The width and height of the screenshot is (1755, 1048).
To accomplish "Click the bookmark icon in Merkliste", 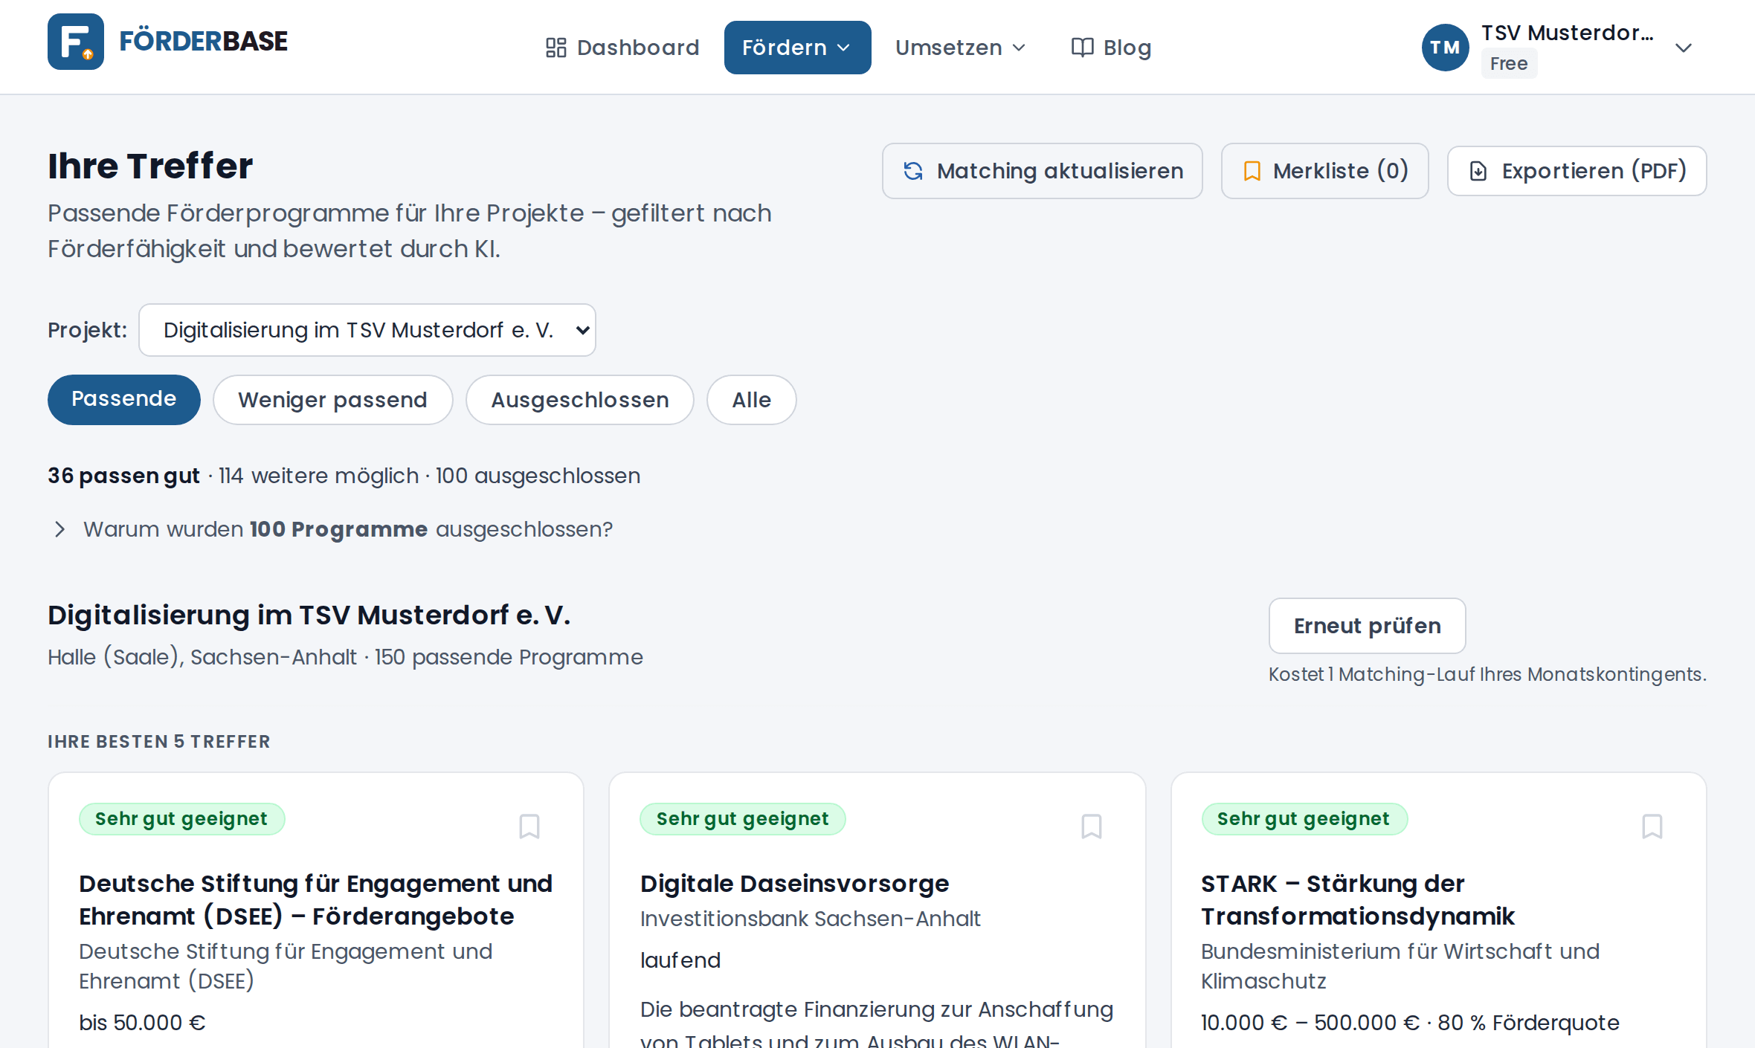I will [1252, 171].
